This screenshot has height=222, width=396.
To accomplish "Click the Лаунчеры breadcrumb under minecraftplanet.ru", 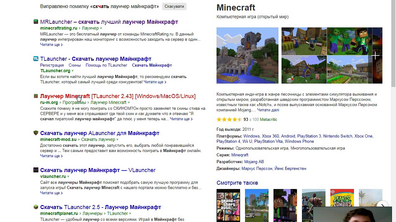I will 93,213.
